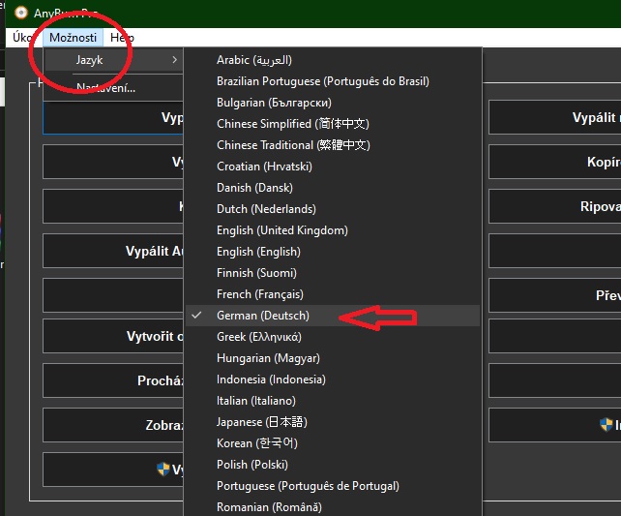Switch language to English (United Kingdom)
This screenshot has height=516, width=621.
pyautogui.click(x=281, y=230)
